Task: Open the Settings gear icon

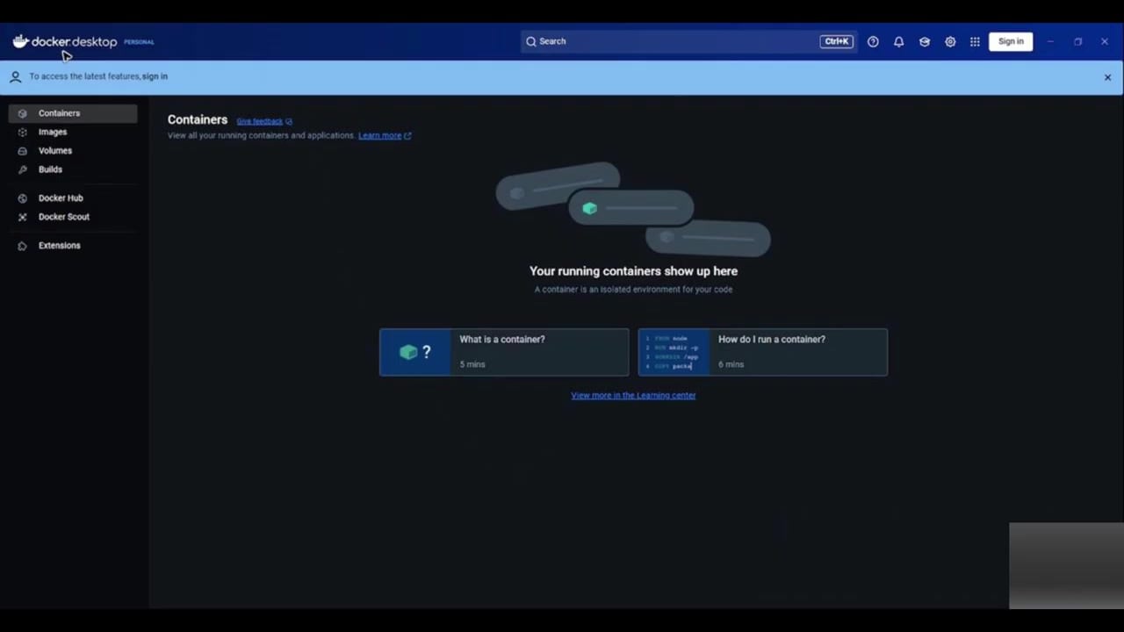Action: (x=950, y=41)
